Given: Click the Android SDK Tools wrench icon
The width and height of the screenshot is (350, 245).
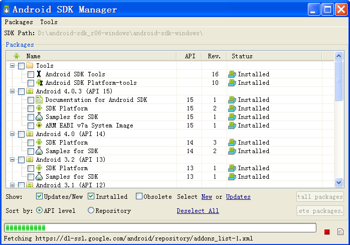Looking at the screenshot, I should coord(39,74).
